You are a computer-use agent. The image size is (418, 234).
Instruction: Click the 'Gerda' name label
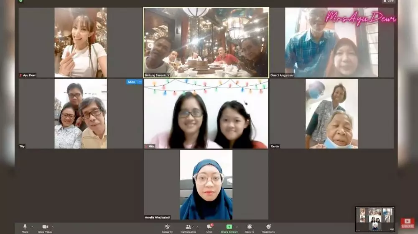[275, 146]
